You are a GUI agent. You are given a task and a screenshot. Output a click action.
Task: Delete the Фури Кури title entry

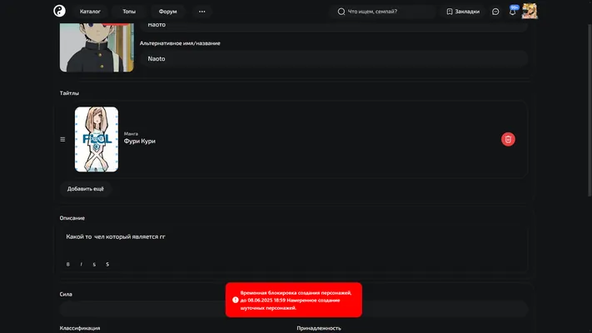tap(508, 139)
